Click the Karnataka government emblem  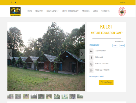122,12
